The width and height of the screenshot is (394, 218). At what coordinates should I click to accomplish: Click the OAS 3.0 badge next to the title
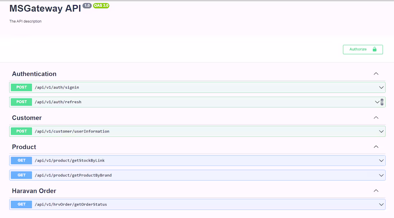tap(101, 5)
